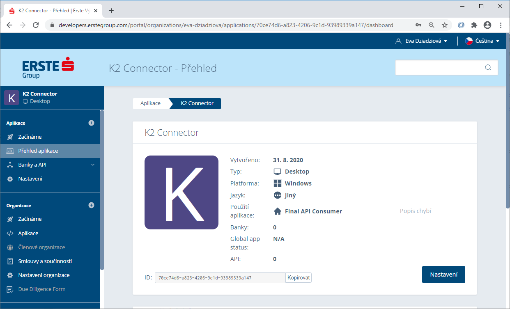Click the plus icon next to Organizace section

click(91, 205)
